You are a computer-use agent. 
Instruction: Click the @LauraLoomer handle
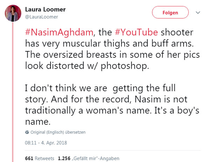(x=42, y=16)
